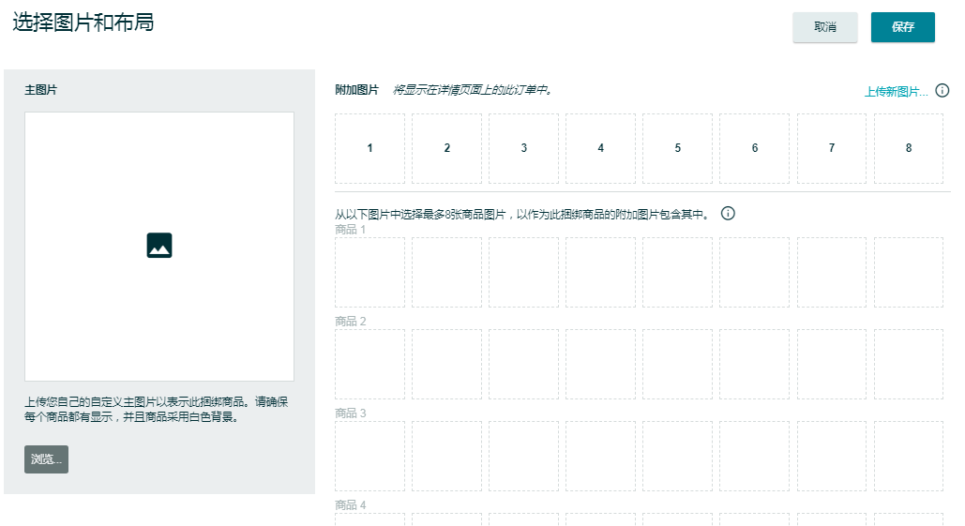Image resolution: width=965 pixels, height=526 pixels.
Task: Click the 将显示在详情页面上的此订单中 italic note
Action: 473,90
